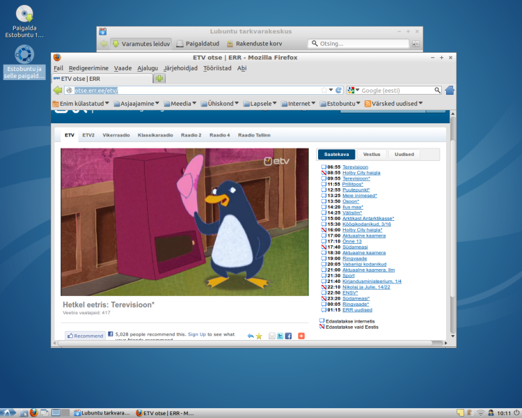
Task: Open Arktikast Antarktikasse programme link
Action: pyautogui.click(x=368, y=218)
